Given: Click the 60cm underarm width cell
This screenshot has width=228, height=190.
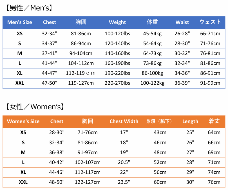Looking at the screenshot, I should pos(160,182).
